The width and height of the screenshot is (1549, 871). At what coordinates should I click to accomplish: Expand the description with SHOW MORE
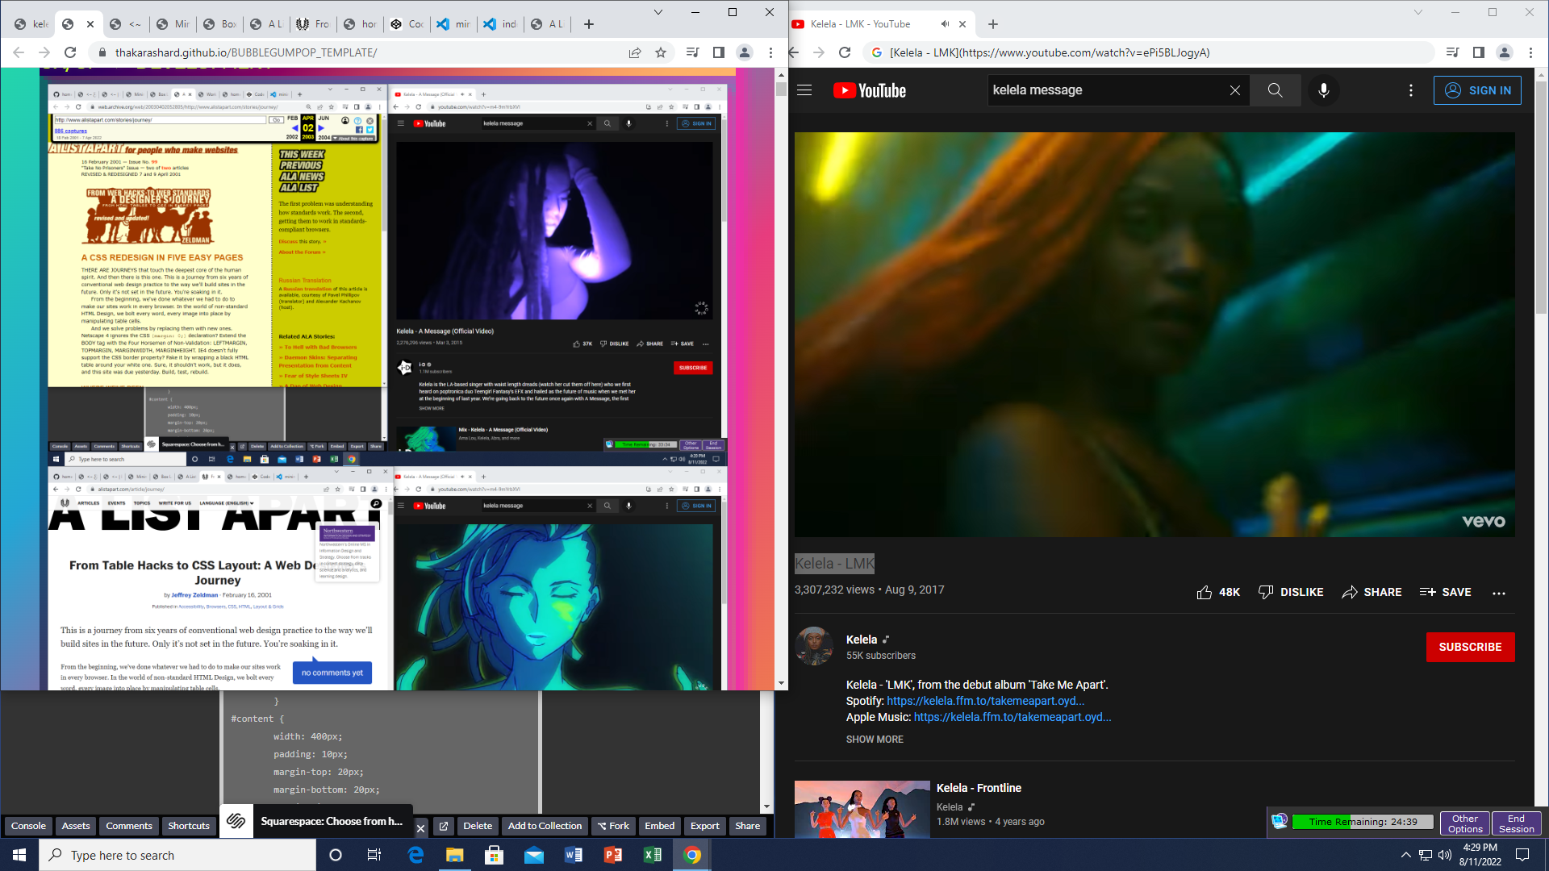click(875, 740)
